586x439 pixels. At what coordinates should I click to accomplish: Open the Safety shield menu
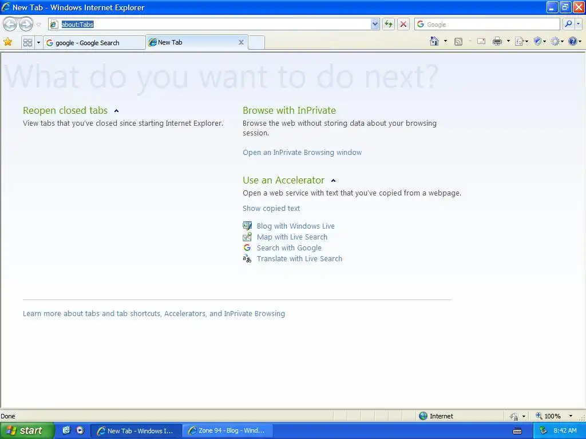click(x=539, y=41)
